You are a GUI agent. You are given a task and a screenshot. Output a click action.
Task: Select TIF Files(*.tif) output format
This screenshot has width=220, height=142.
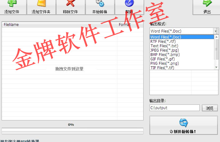[x=182, y=68]
